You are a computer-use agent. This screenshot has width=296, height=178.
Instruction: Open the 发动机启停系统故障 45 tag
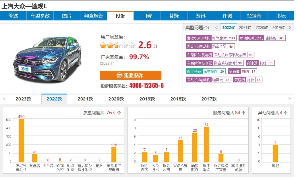220,55
